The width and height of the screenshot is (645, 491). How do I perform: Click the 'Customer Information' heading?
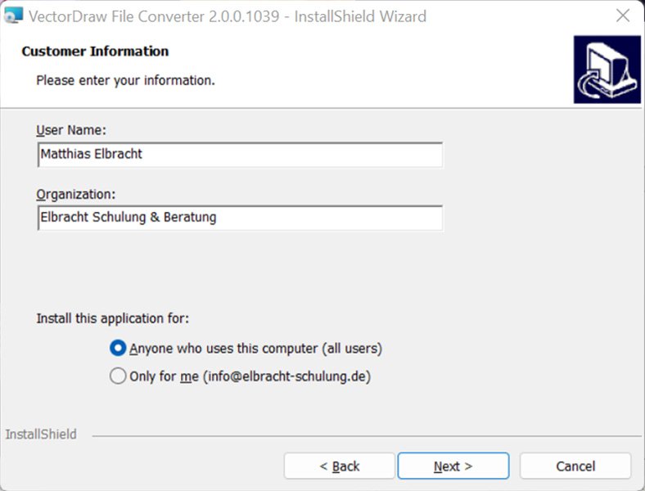(x=95, y=51)
